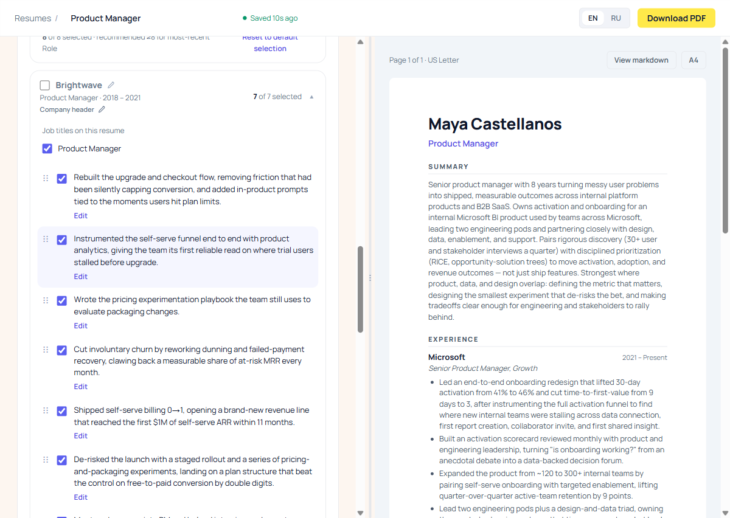Click the Saved 10s ago status

coord(270,18)
